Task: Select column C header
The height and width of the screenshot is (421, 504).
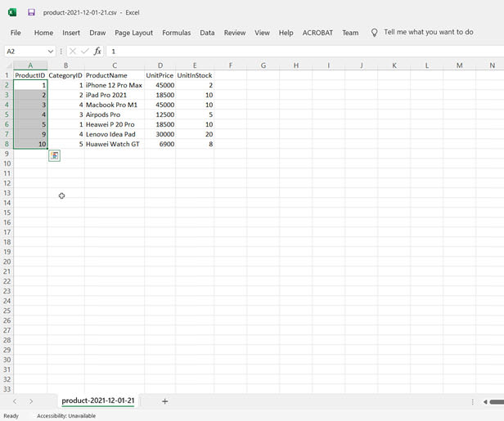Action: pos(115,65)
